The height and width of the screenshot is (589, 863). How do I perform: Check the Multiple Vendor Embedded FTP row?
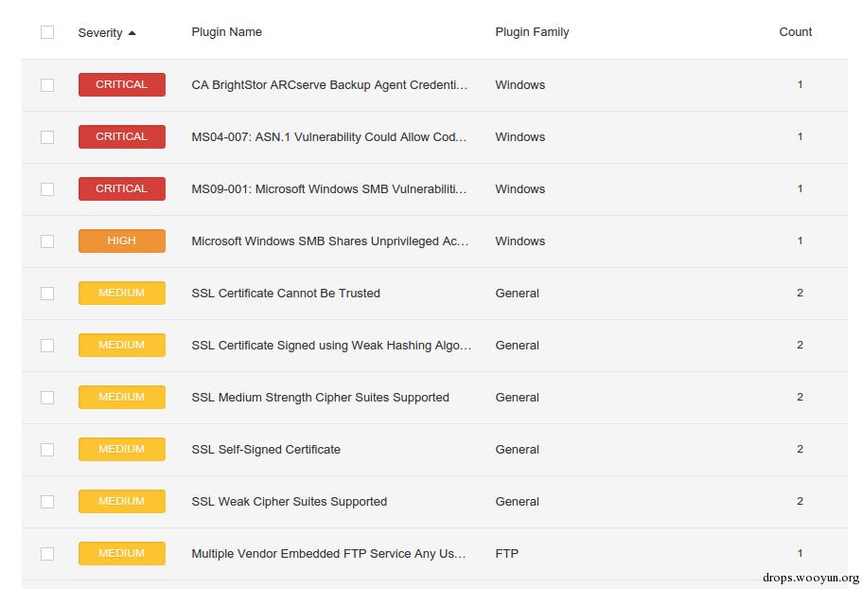[x=47, y=554]
